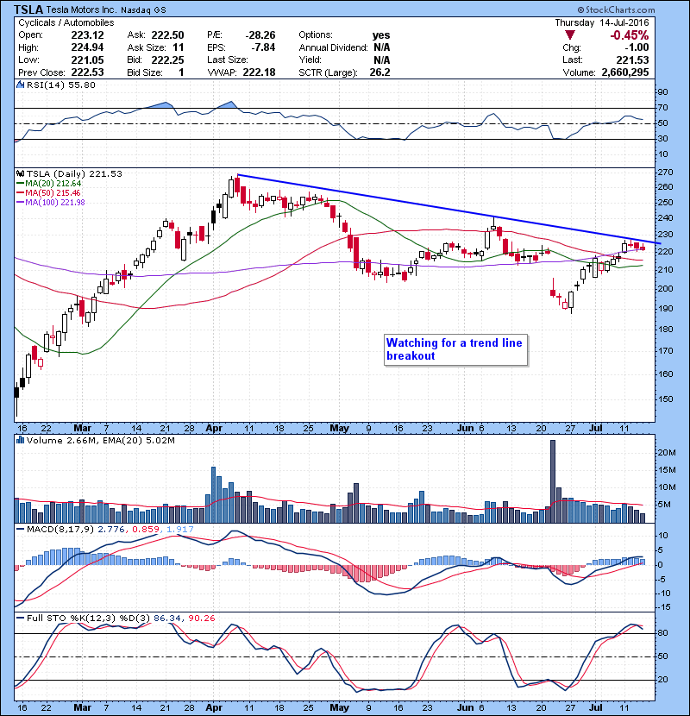
Task: Click the 150 level on the price axis
Action: 665,399
